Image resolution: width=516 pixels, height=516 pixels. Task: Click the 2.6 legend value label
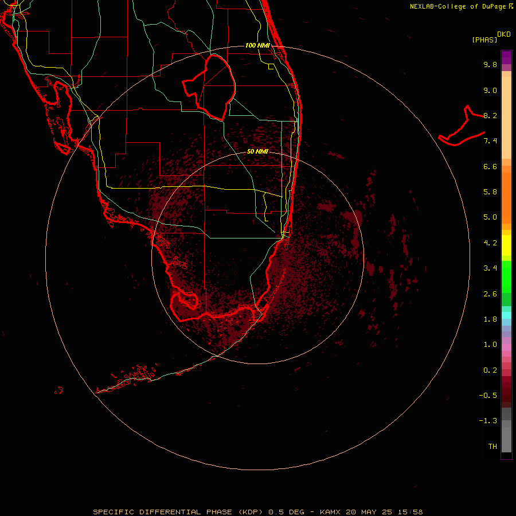point(490,294)
